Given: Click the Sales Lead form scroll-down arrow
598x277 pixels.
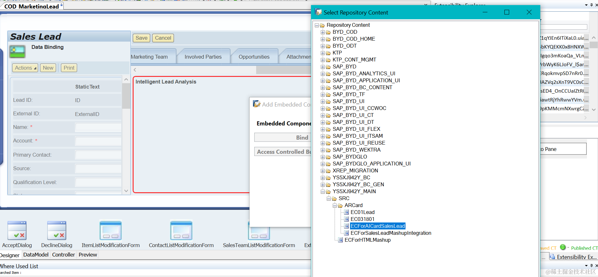Looking at the screenshot, I should (126, 191).
